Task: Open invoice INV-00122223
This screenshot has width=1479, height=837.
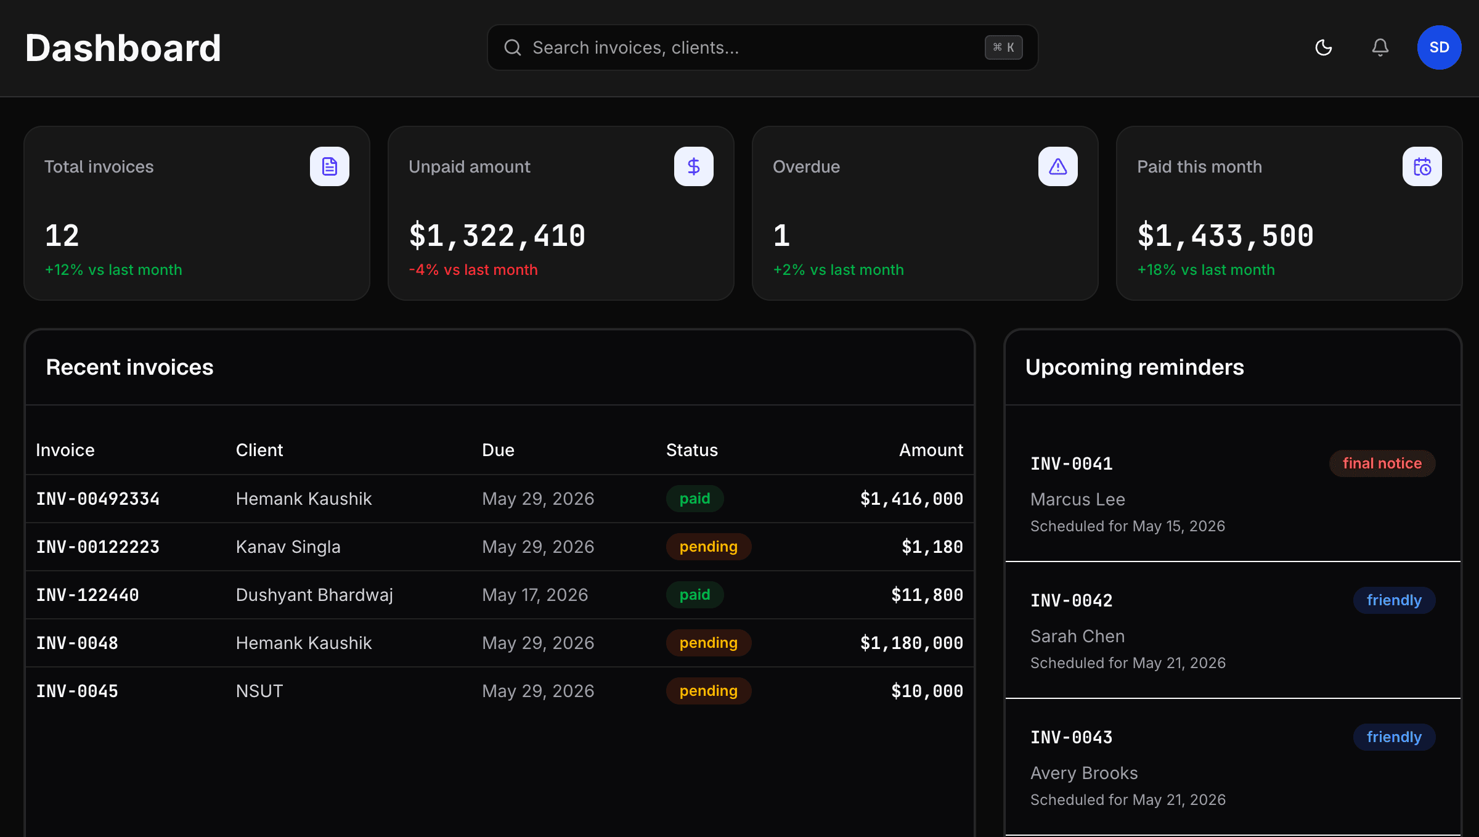Action: pos(98,547)
